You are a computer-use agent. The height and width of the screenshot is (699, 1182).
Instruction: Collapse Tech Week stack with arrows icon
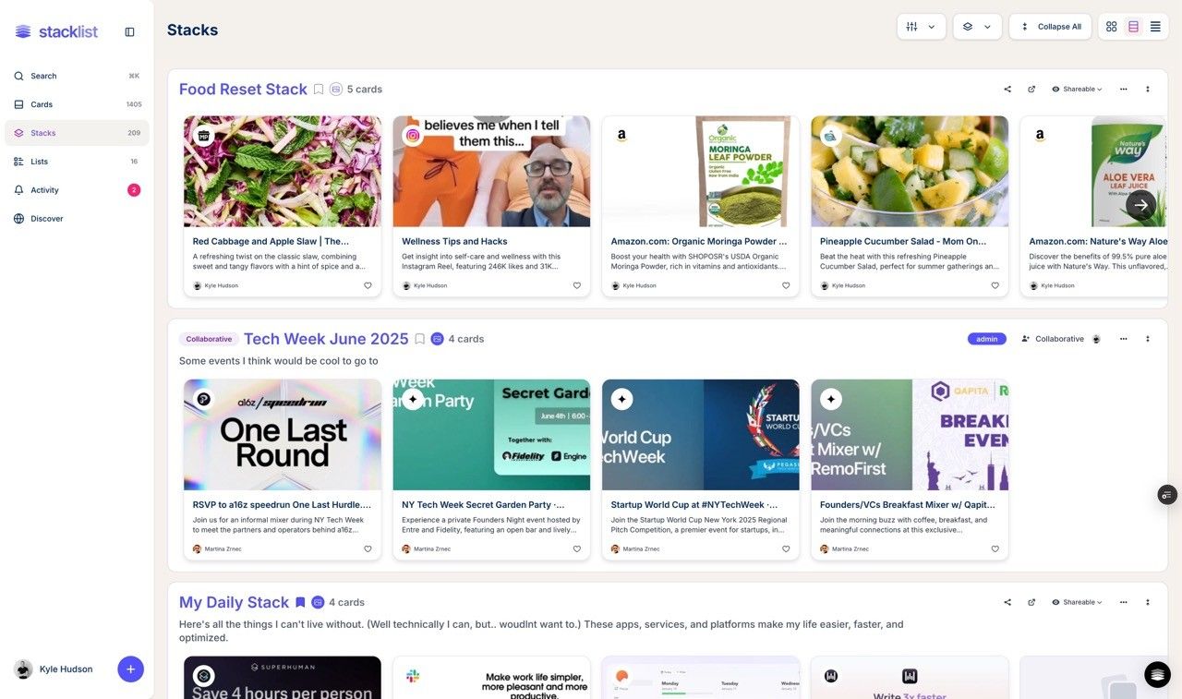coord(1148,339)
